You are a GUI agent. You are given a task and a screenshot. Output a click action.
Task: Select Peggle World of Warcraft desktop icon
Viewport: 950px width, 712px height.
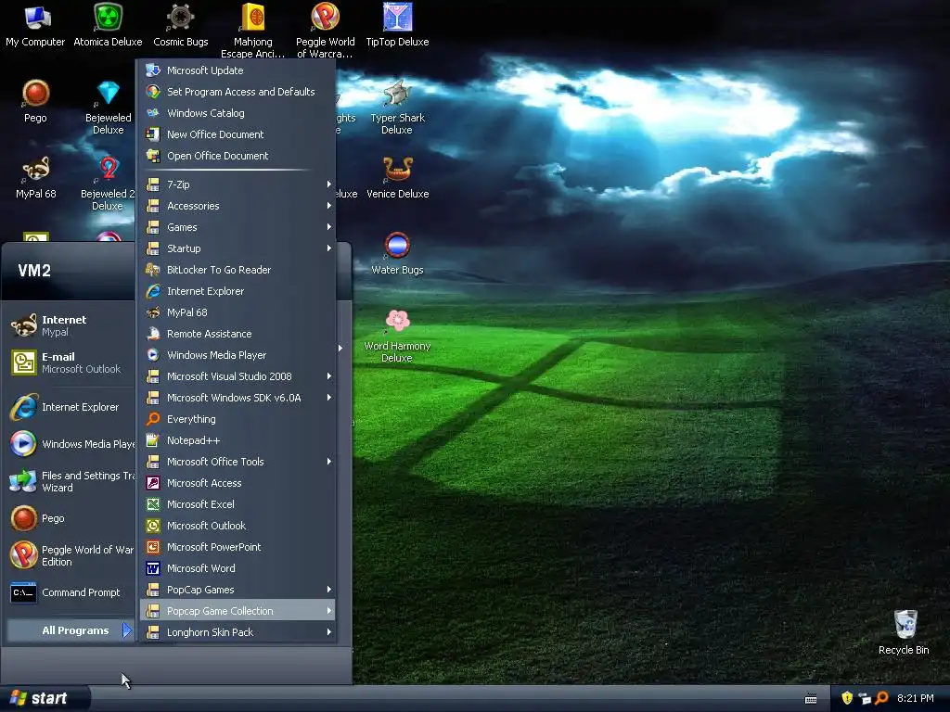pyautogui.click(x=326, y=31)
